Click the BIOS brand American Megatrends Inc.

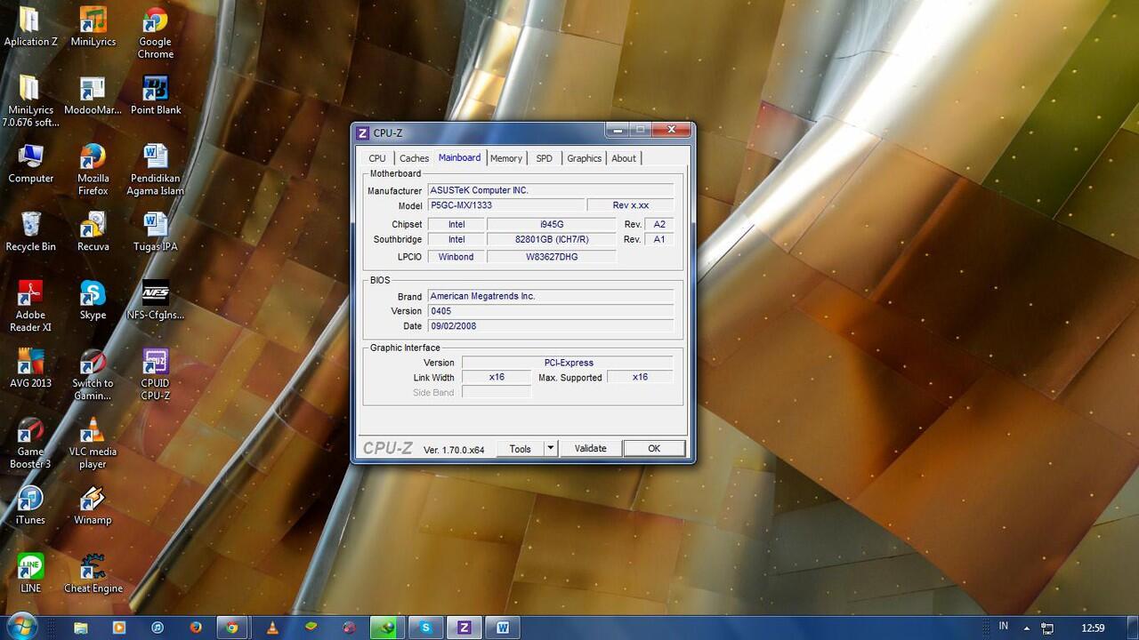550,296
